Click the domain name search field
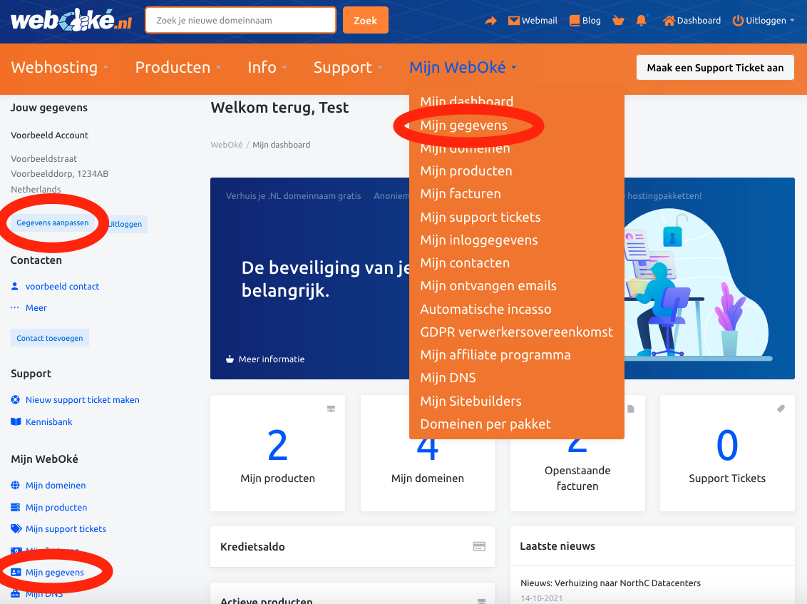Screen dimensions: 807x604 241,20
